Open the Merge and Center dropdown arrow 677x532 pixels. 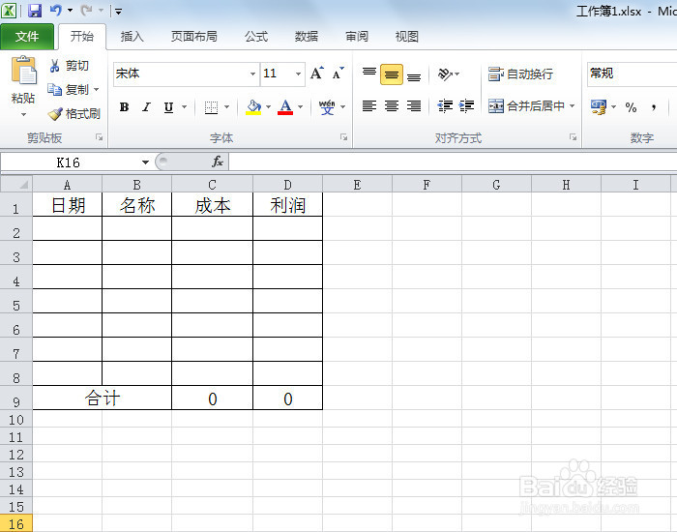point(573,105)
